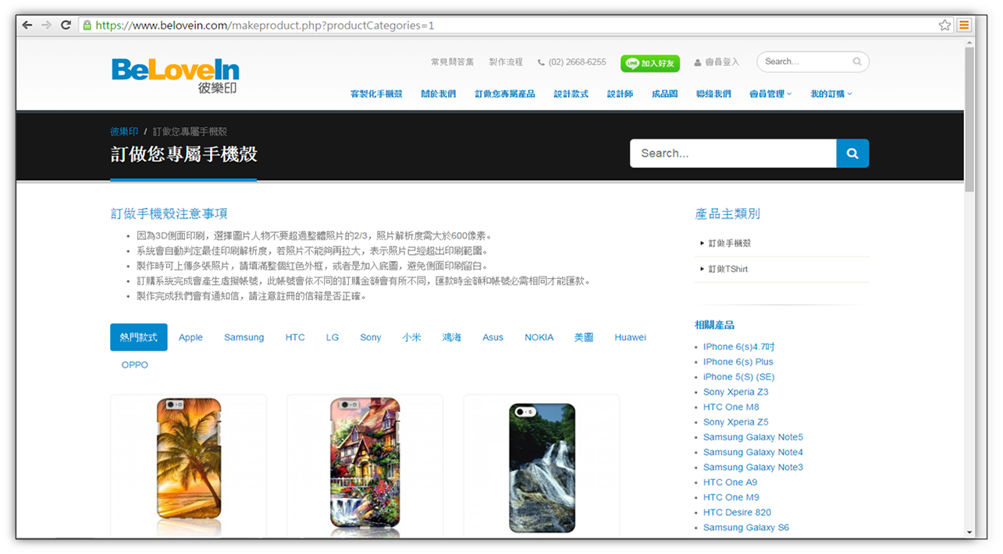Open Samsung Galaxy S6 link
The width and height of the screenshot is (1003, 554).
(746, 528)
